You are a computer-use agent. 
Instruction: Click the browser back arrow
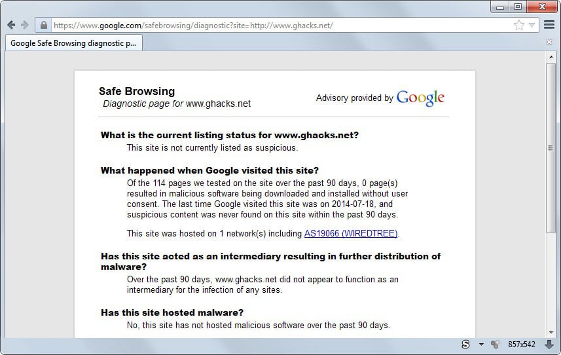pos(11,25)
